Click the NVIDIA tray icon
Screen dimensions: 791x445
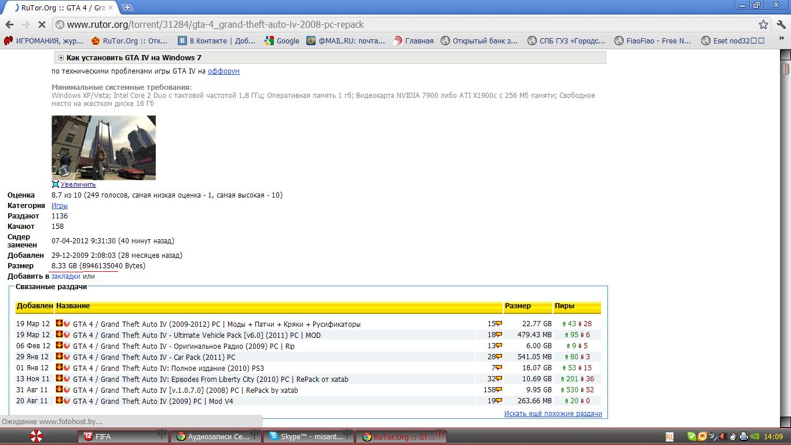tap(754, 437)
